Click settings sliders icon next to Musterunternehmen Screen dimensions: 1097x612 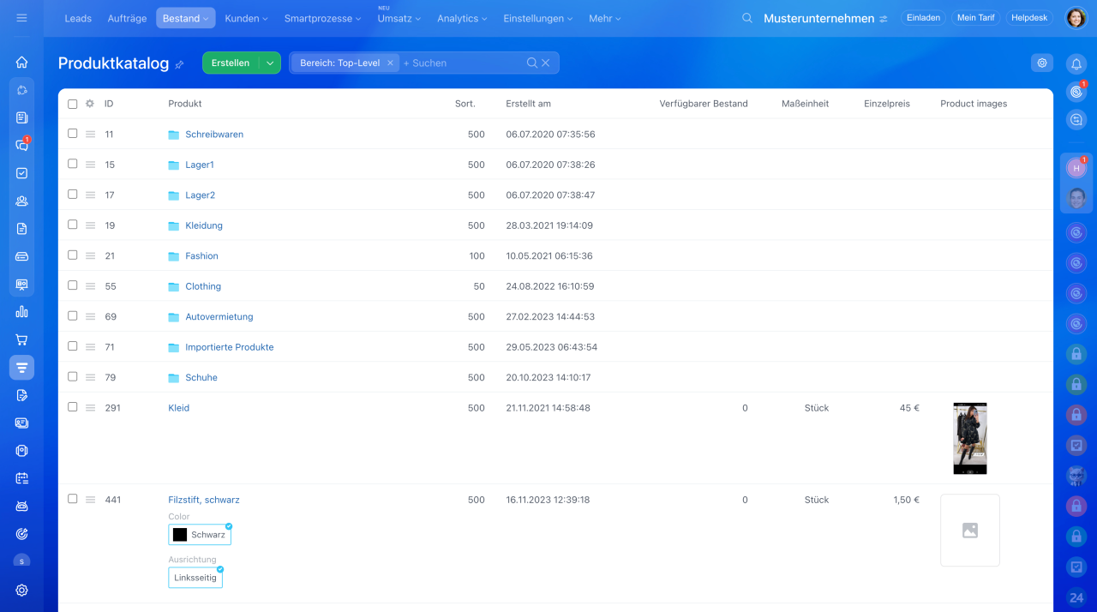(884, 19)
